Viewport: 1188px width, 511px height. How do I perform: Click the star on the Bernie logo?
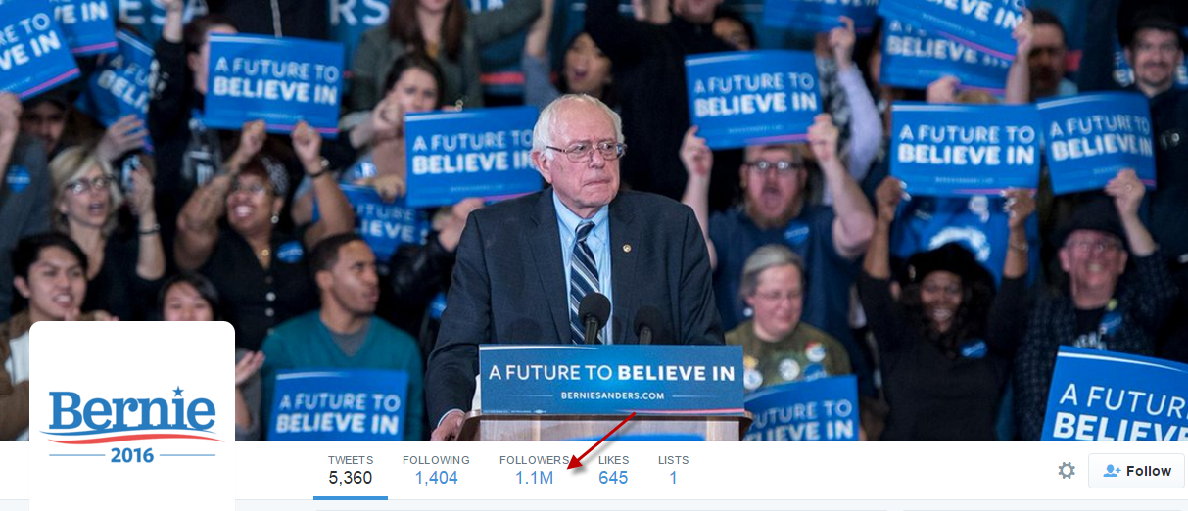178,393
